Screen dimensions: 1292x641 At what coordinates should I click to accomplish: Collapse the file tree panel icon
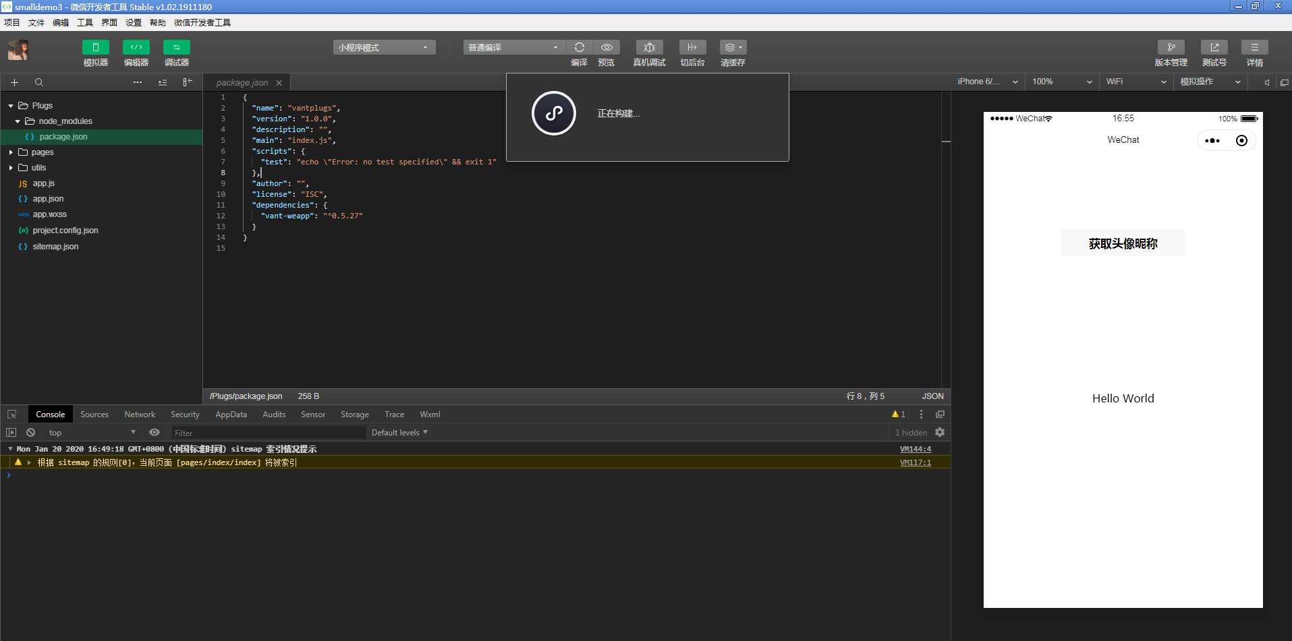[x=188, y=82]
